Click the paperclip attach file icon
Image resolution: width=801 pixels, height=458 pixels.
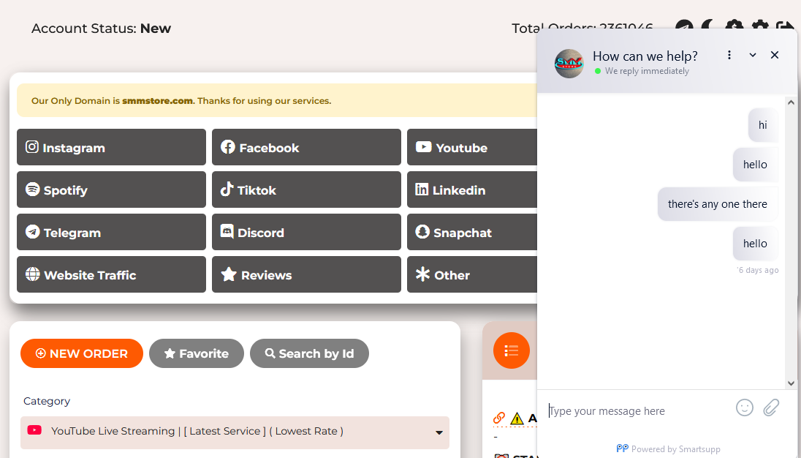click(771, 408)
